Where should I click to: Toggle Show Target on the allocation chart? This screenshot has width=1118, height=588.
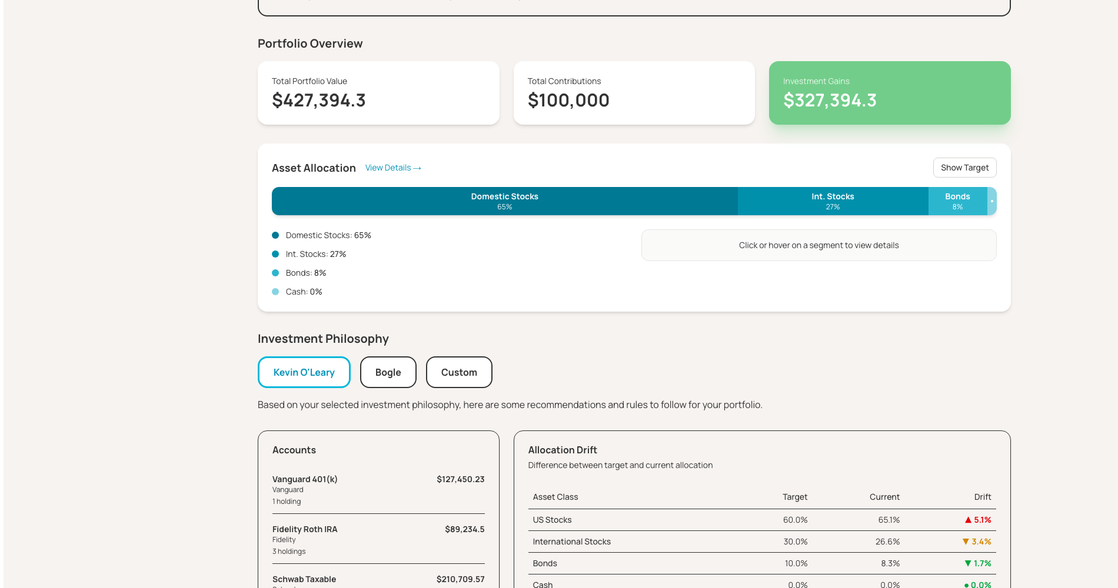[x=964, y=168]
